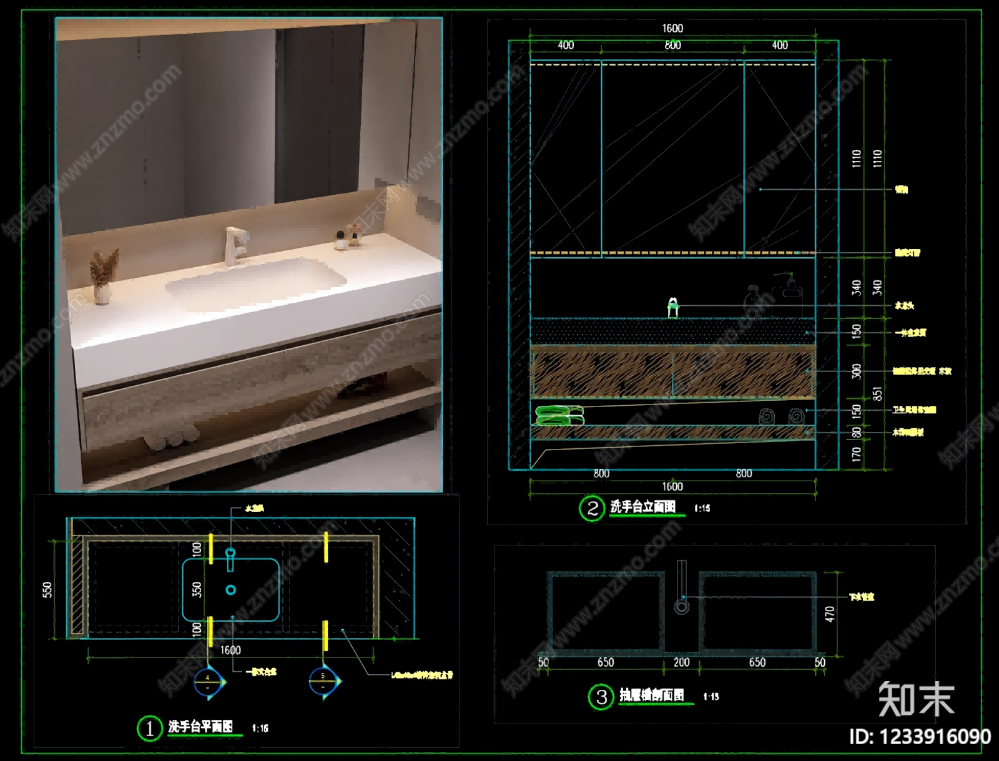
Task: Click the circled view number 3
Action: click(x=601, y=697)
